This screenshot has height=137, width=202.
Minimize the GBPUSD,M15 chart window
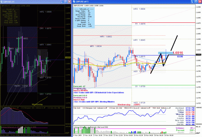pyautogui.click(x=192, y=2)
